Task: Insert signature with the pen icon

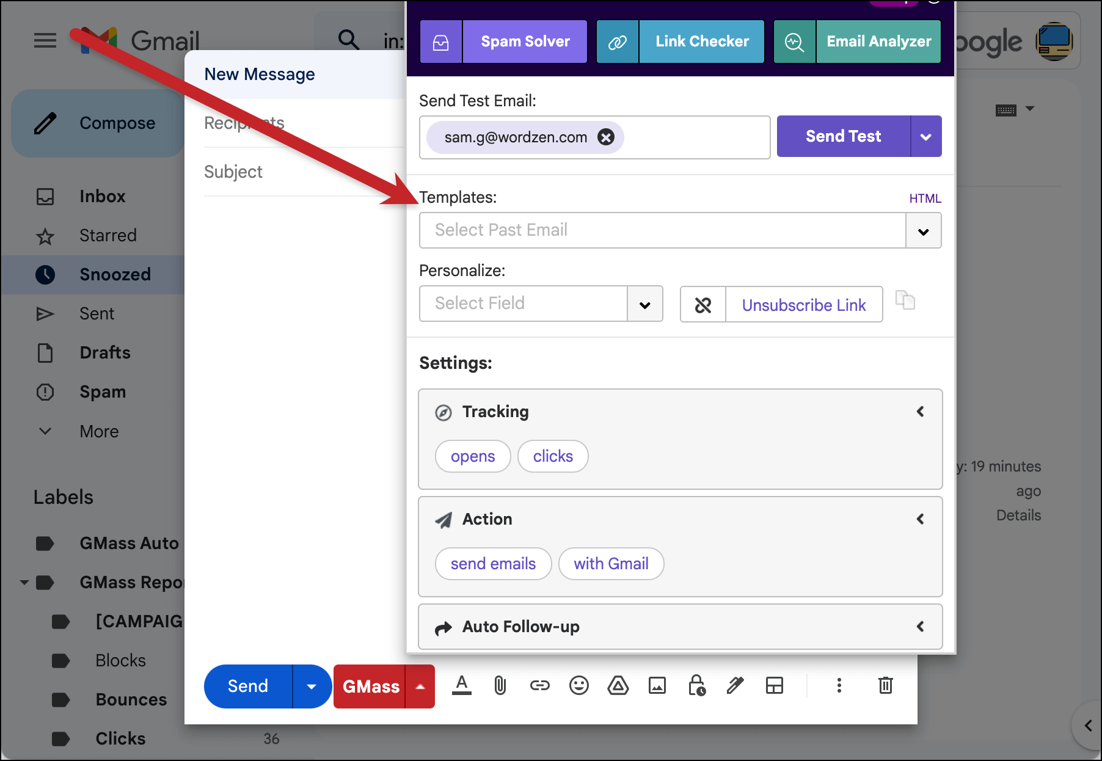Action: (735, 685)
